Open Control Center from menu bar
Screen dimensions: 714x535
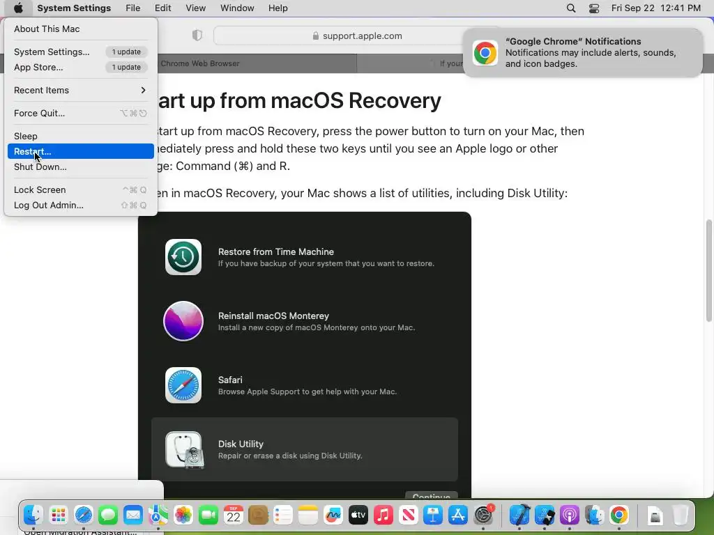tap(594, 8)
